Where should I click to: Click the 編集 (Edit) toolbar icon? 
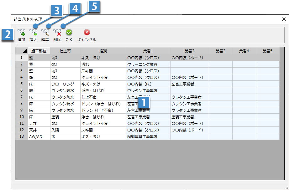pyautogui.click(x=45, y=33)
